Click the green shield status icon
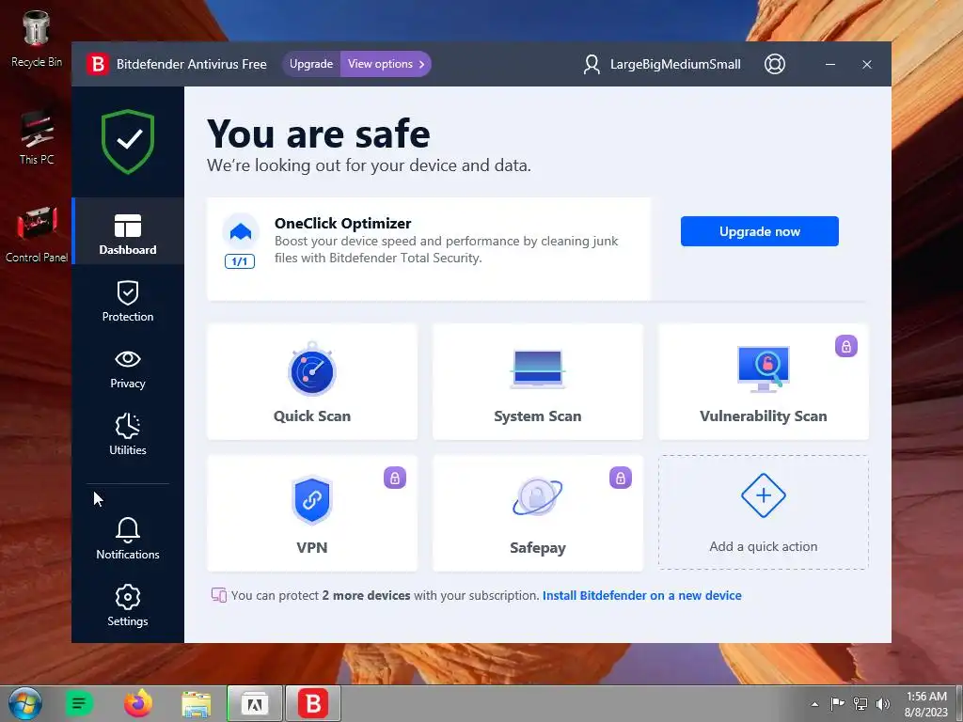Image resolution: width=963 pixels, height=722 pixels. coord(128,142)
